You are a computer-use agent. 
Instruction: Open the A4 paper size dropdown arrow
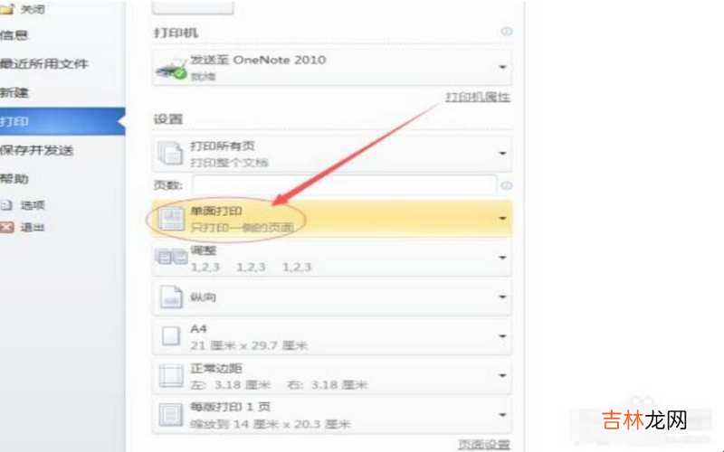click(x=502, y=336)
